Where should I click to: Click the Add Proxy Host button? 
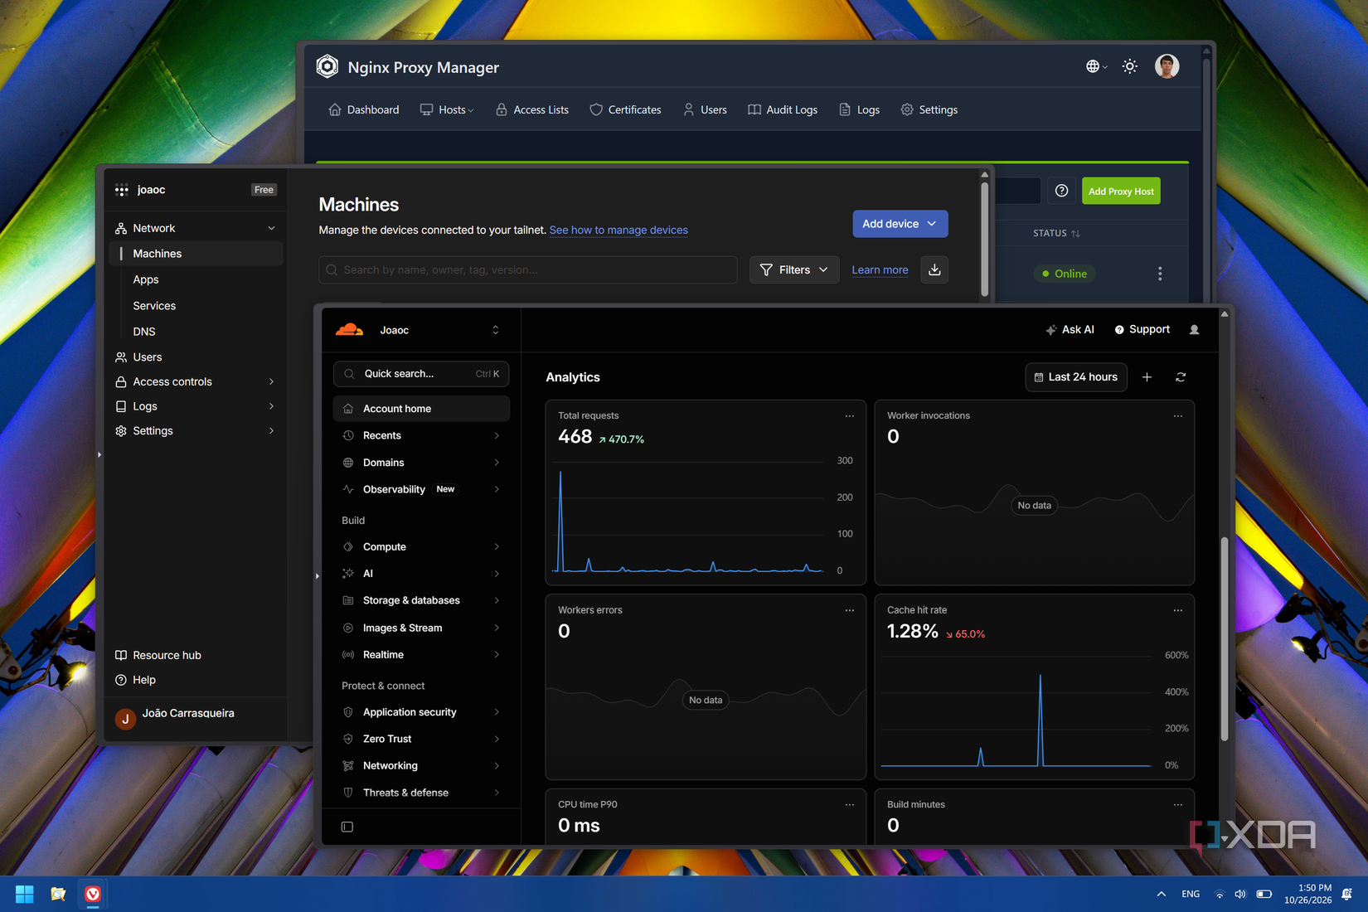pyautogui.click(x=1121, y=192)
